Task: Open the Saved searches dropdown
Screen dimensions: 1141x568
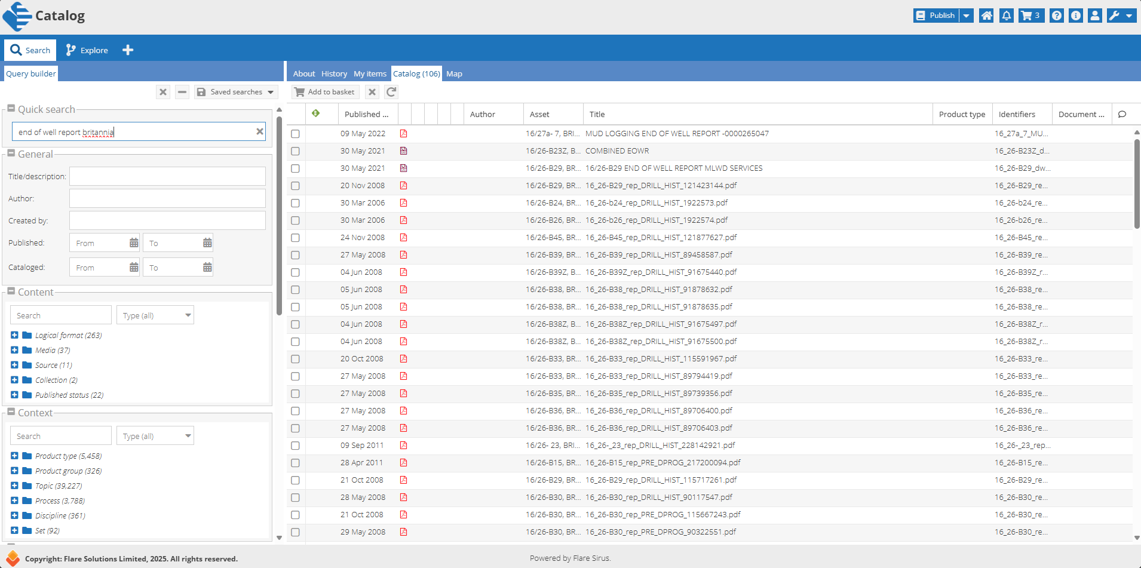Action: 236,92
